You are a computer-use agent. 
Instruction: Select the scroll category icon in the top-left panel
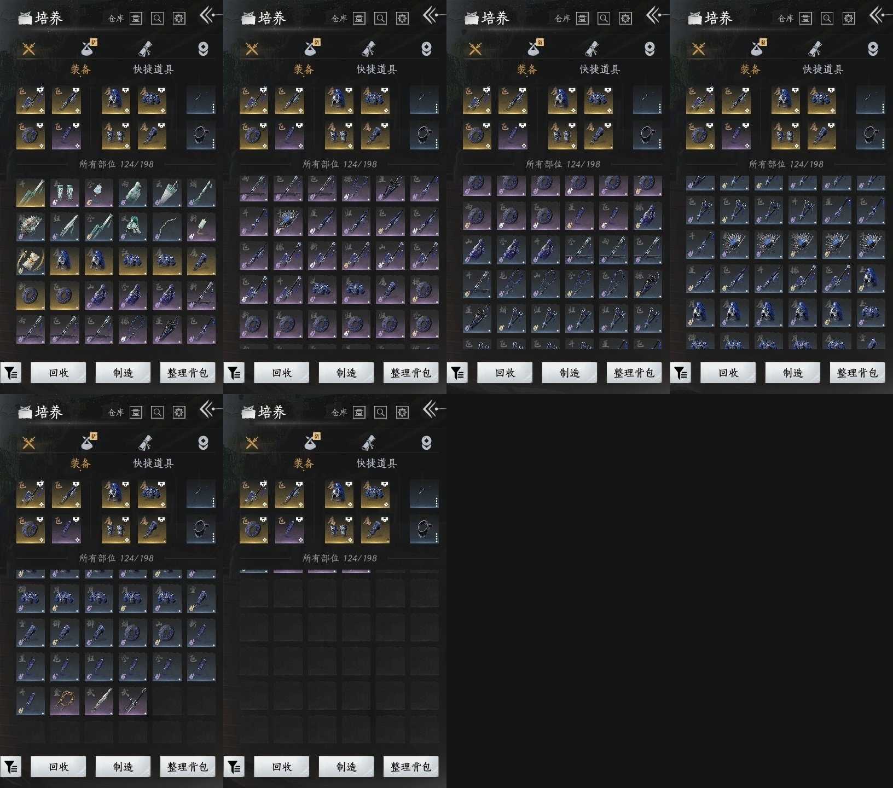[x=145, y=49]
